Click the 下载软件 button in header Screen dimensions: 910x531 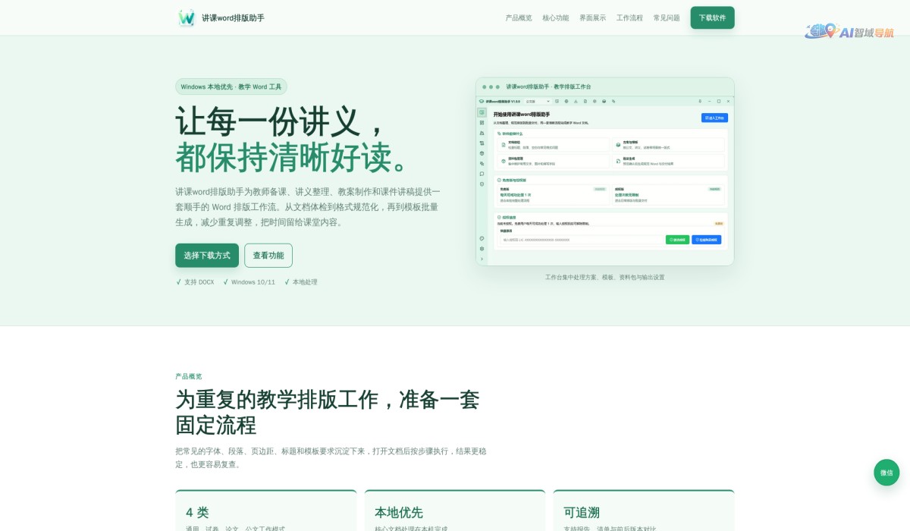point(712,17)
